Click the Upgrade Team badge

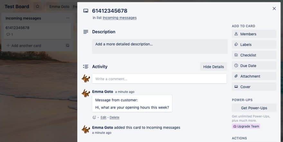tap(246, 126)
